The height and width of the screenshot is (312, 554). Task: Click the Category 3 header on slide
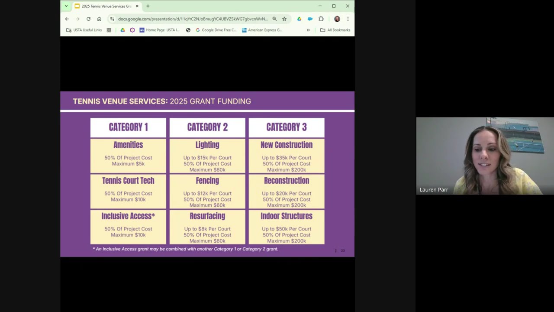tap(287, 127)
